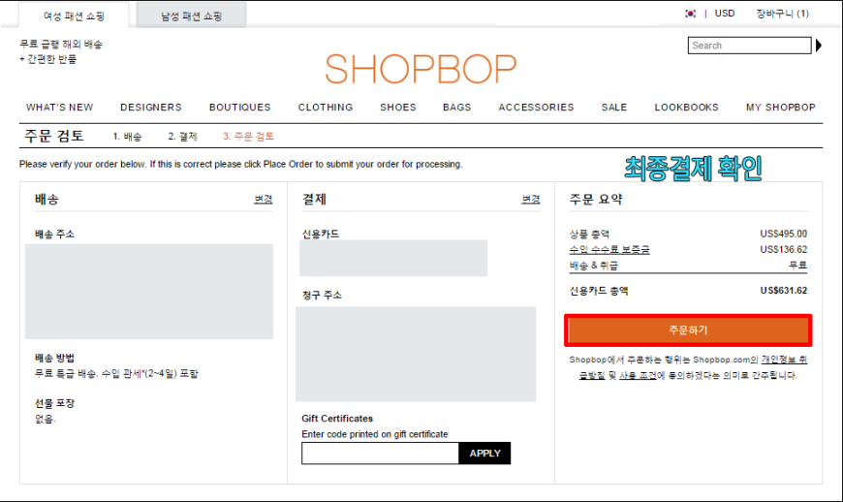Click the 신용카드 label under 결제
The height and width of the screenshot is (502, 843).
point(321,234)
